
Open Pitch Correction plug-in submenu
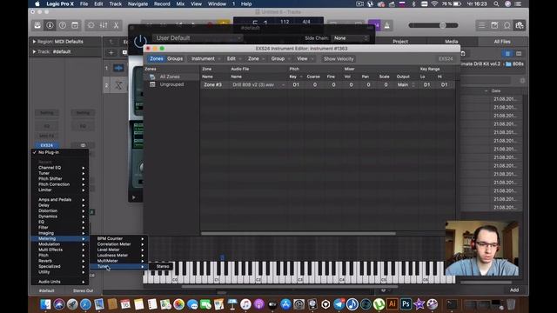point(60,184)
